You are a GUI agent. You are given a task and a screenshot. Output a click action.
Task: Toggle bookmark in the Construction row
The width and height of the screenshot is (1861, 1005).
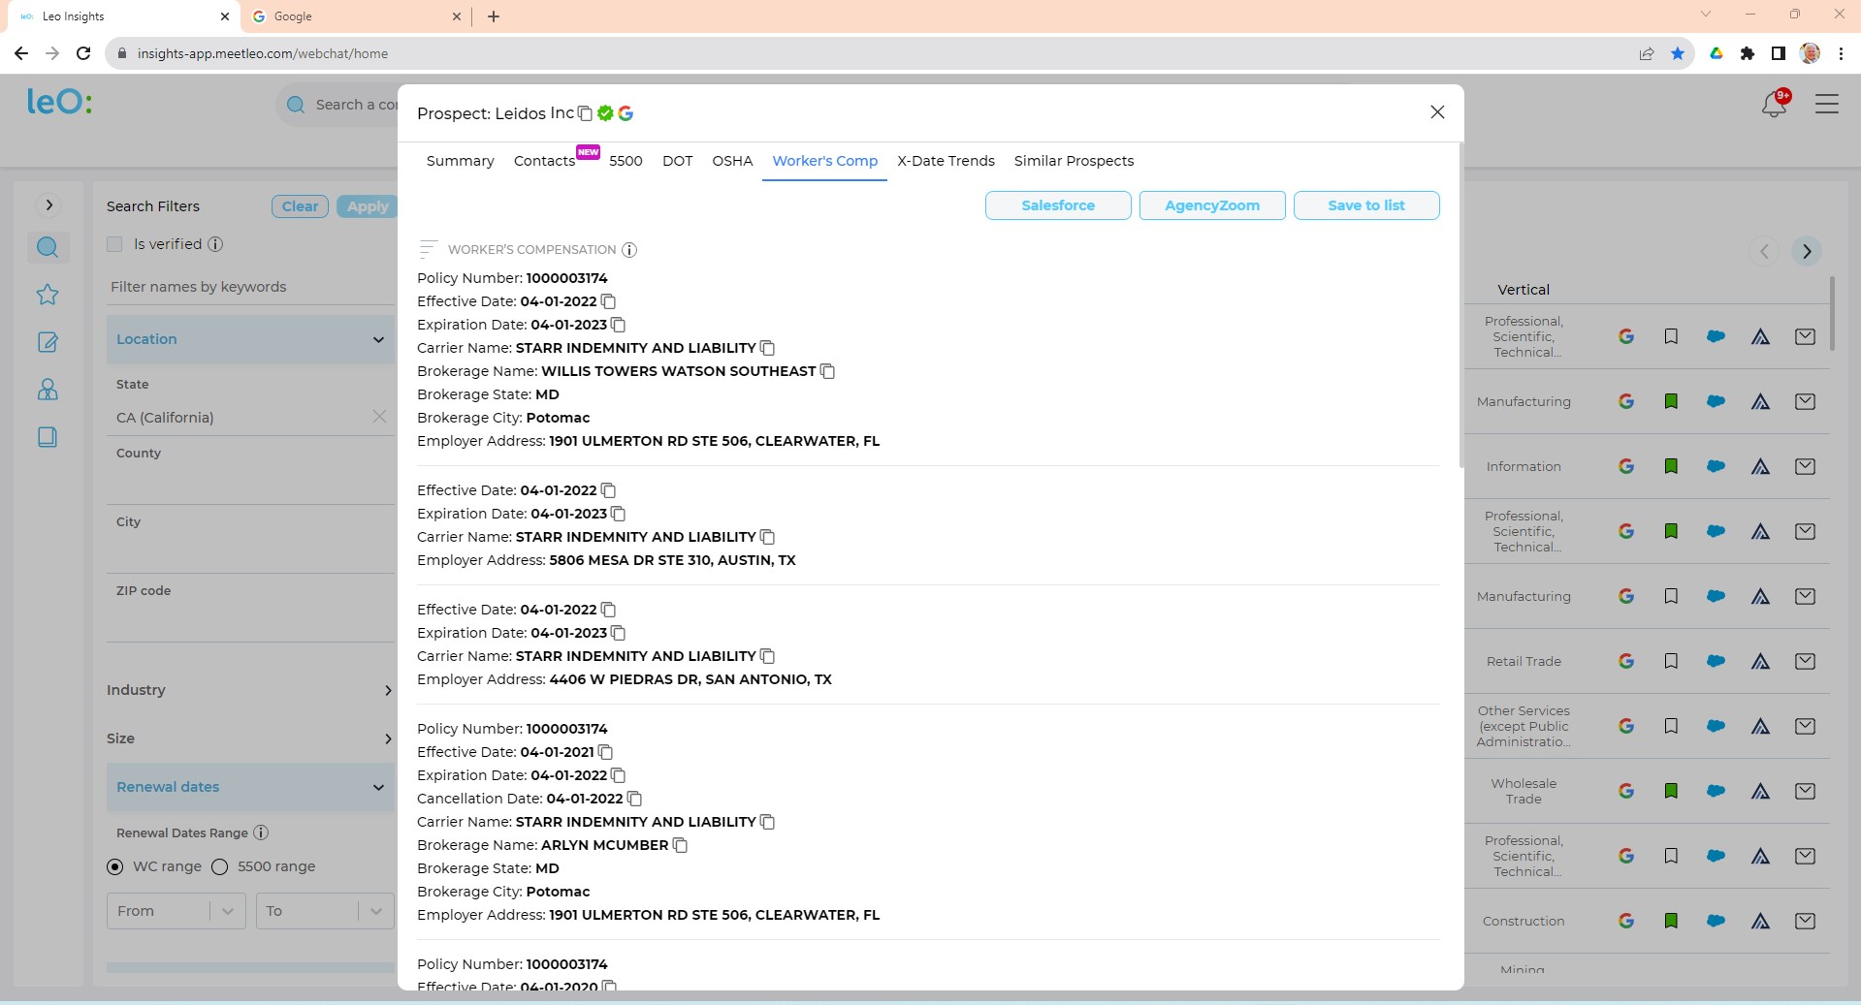[1671, 921]
